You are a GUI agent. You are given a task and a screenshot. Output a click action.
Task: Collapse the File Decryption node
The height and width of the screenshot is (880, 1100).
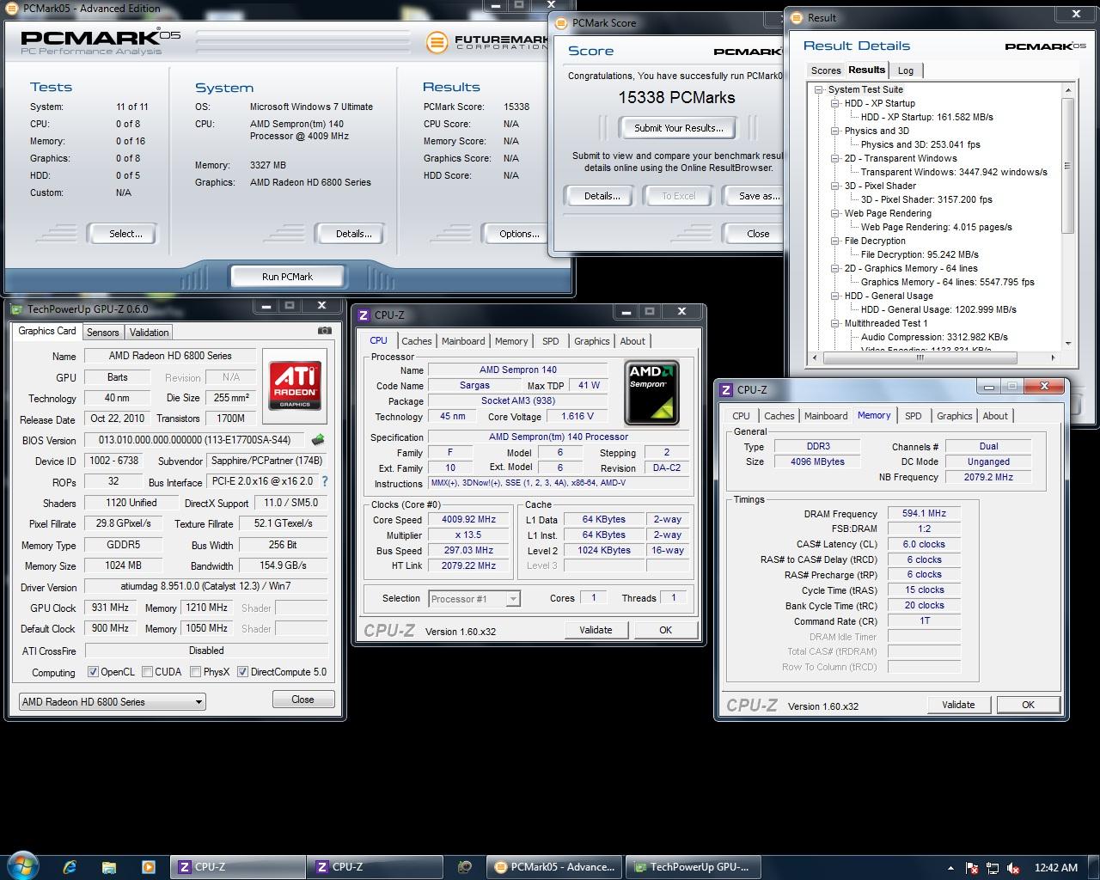click(834, 241)
